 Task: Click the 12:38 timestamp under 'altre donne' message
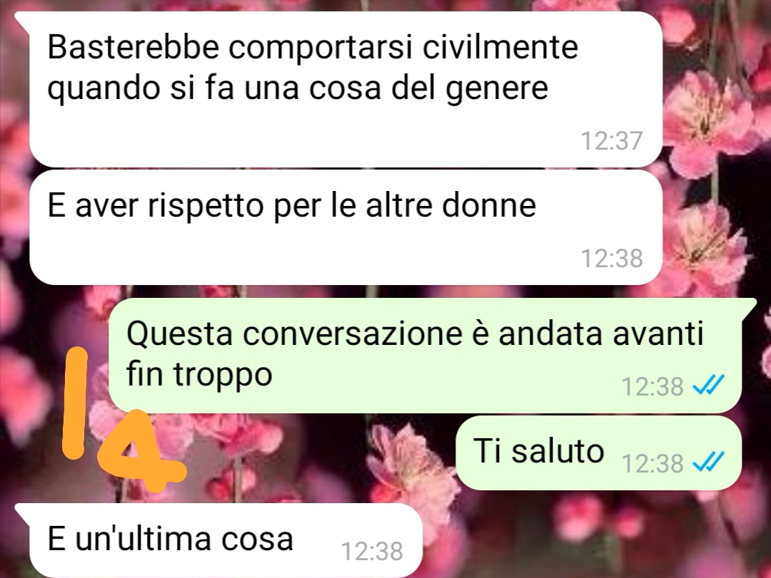point(612,258)
